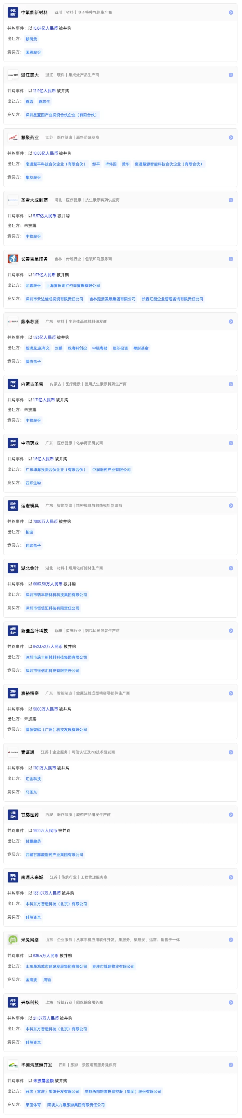Open seller 杨波 link
The width and height of the screenshot is (242, 1118).
pos(29,532)
